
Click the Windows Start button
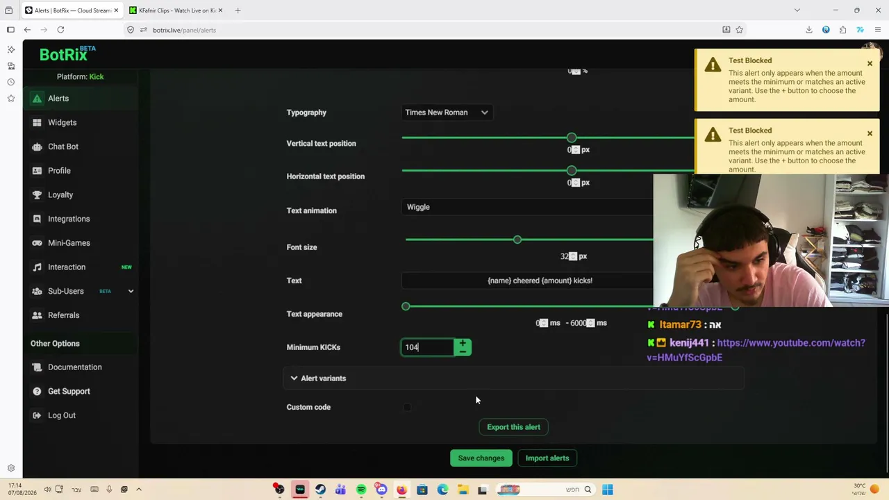pyautogui.click(x=607, y=490)
